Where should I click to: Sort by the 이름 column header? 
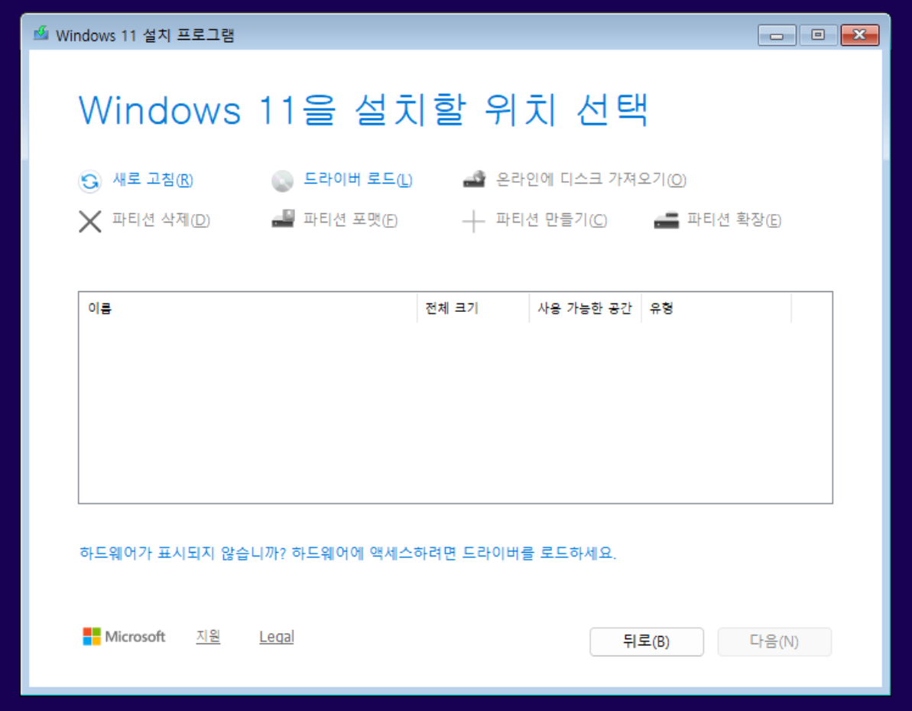click(248, 308)
